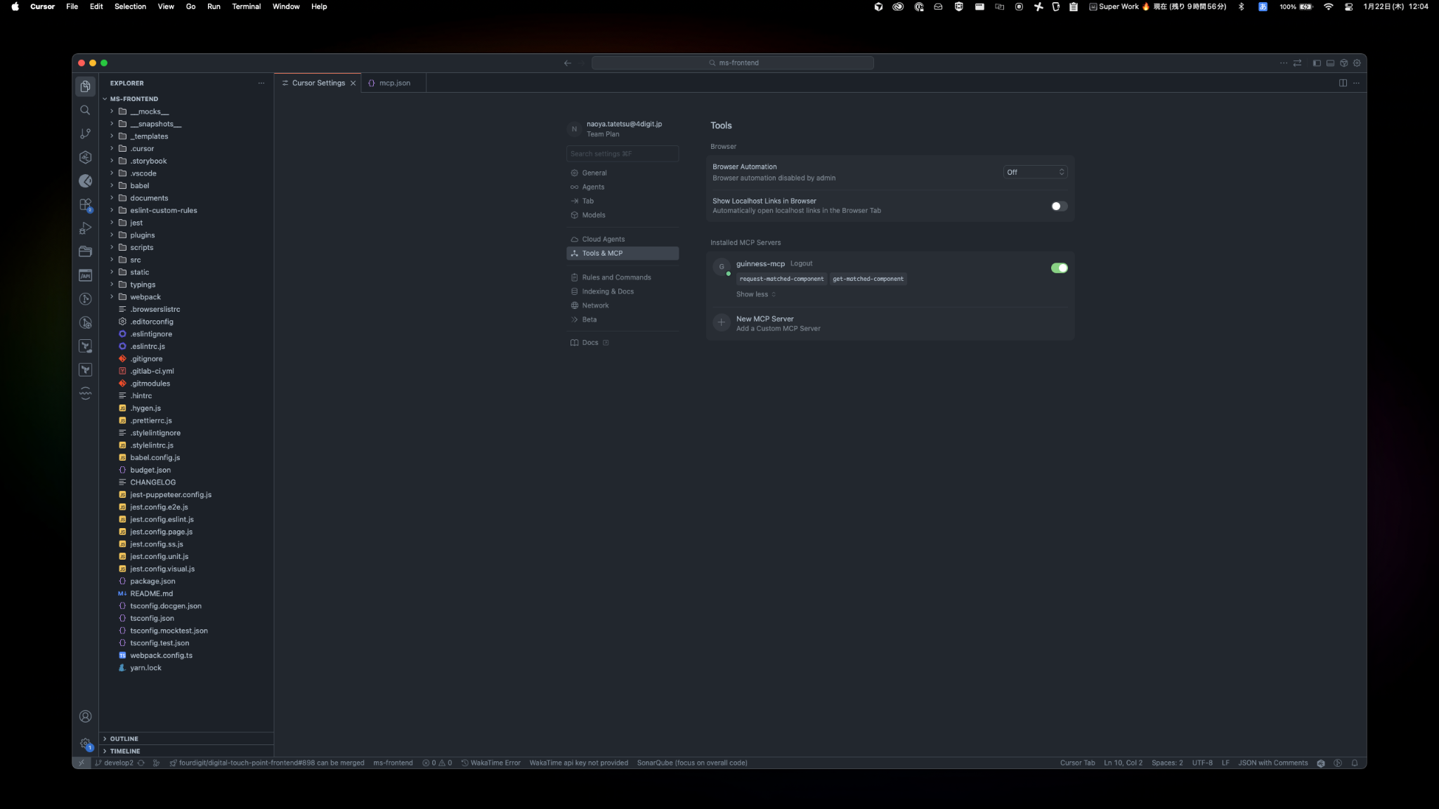Collapse tools with Show less
Image resolution: width=1439 pixels, height=809 pixels.
pos(756,294)
